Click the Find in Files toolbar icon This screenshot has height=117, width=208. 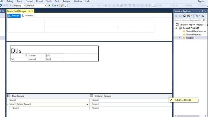[62, 6]
